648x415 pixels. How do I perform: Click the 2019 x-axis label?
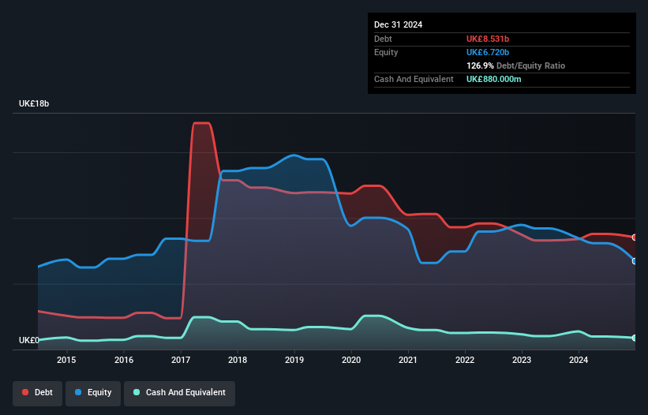coord(294,360)
